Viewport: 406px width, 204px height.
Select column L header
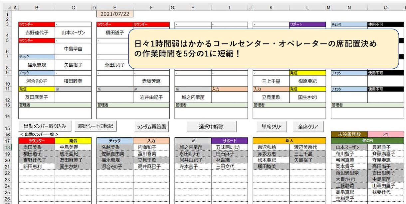pyautogui.click(x=307, y=7)
